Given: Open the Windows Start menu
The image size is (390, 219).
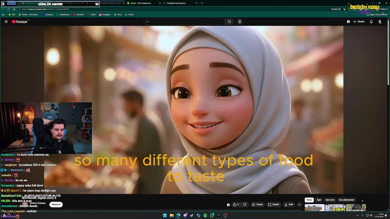Looking at the screenshot, I should point(165,215).
